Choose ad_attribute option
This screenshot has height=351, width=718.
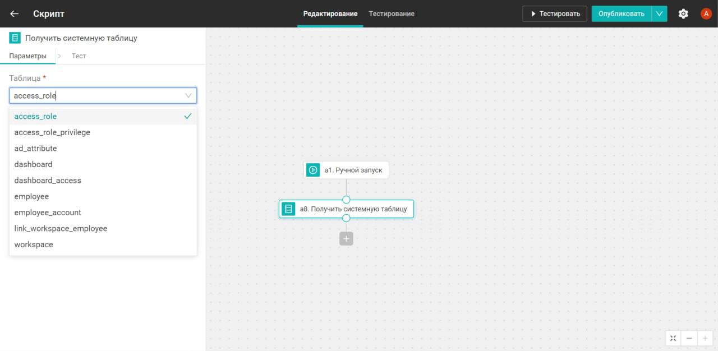click(103, 149)
